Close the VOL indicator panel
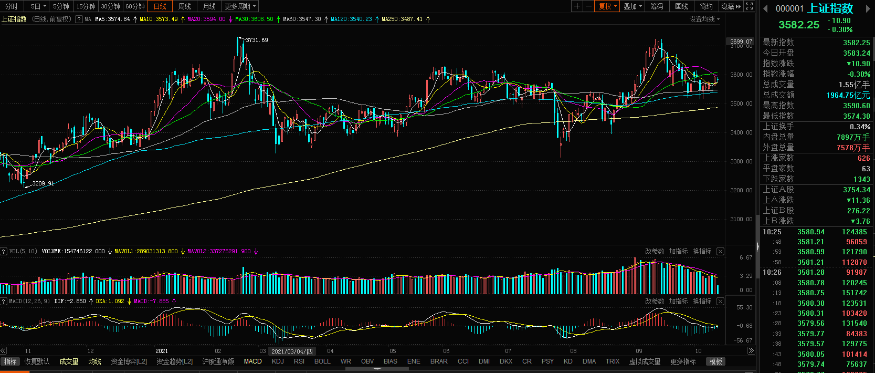875x373 pixels. click(721, 252)
